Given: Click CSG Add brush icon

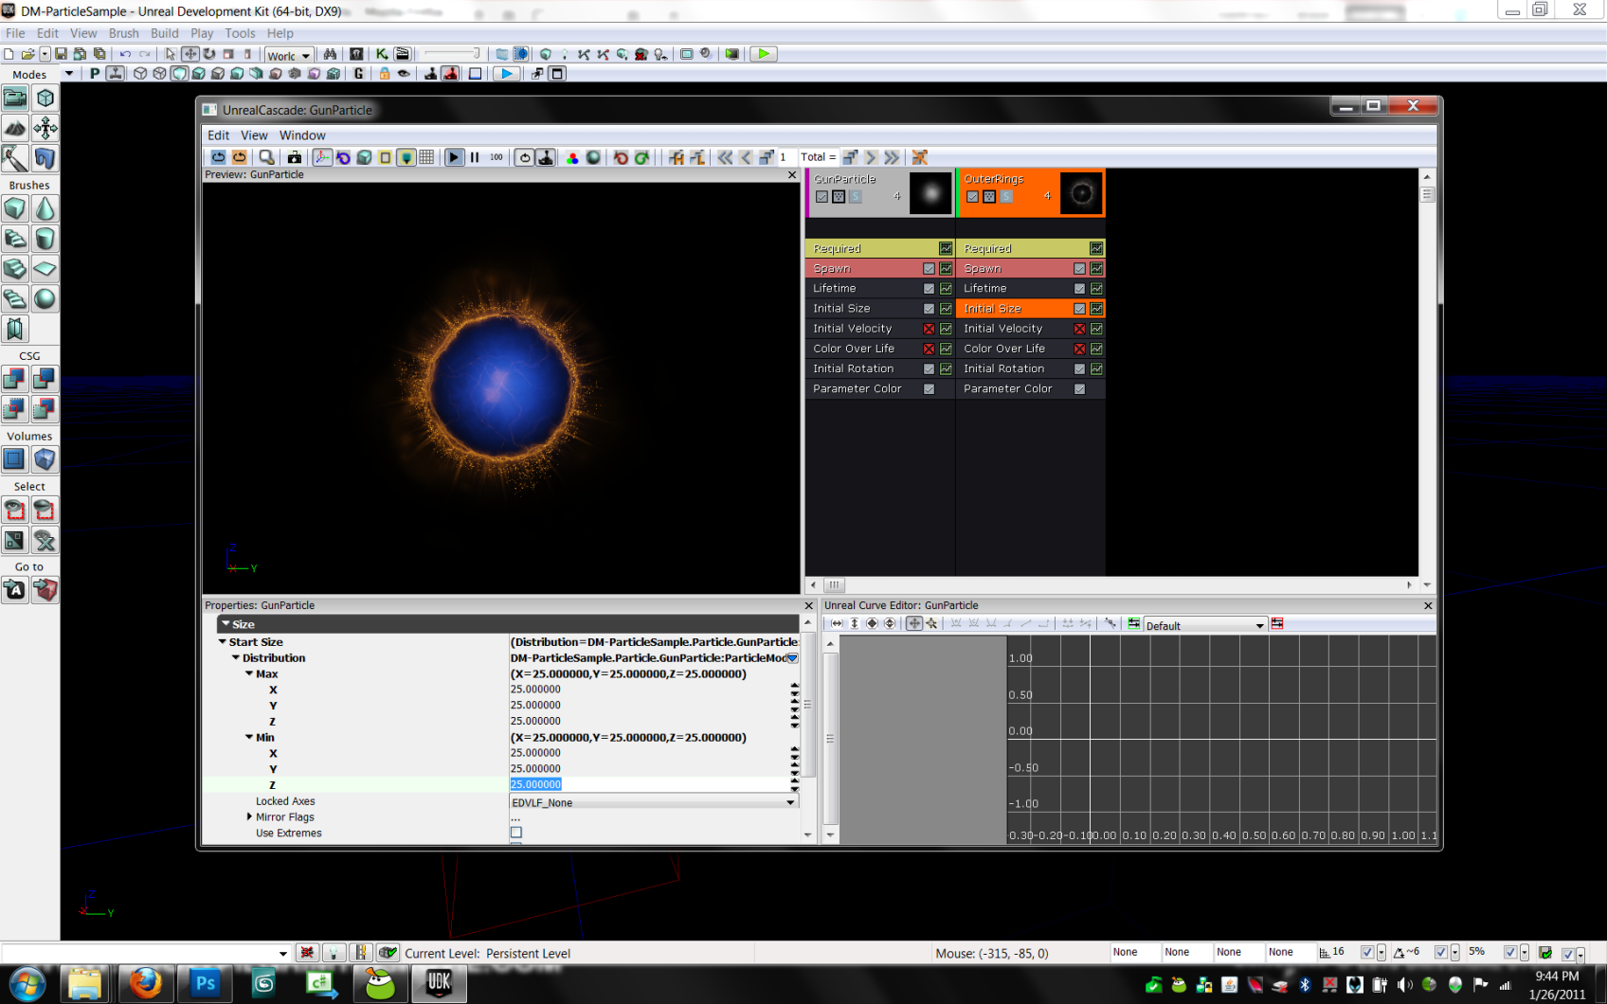Looking at the screenshot, I should point(15,379).
